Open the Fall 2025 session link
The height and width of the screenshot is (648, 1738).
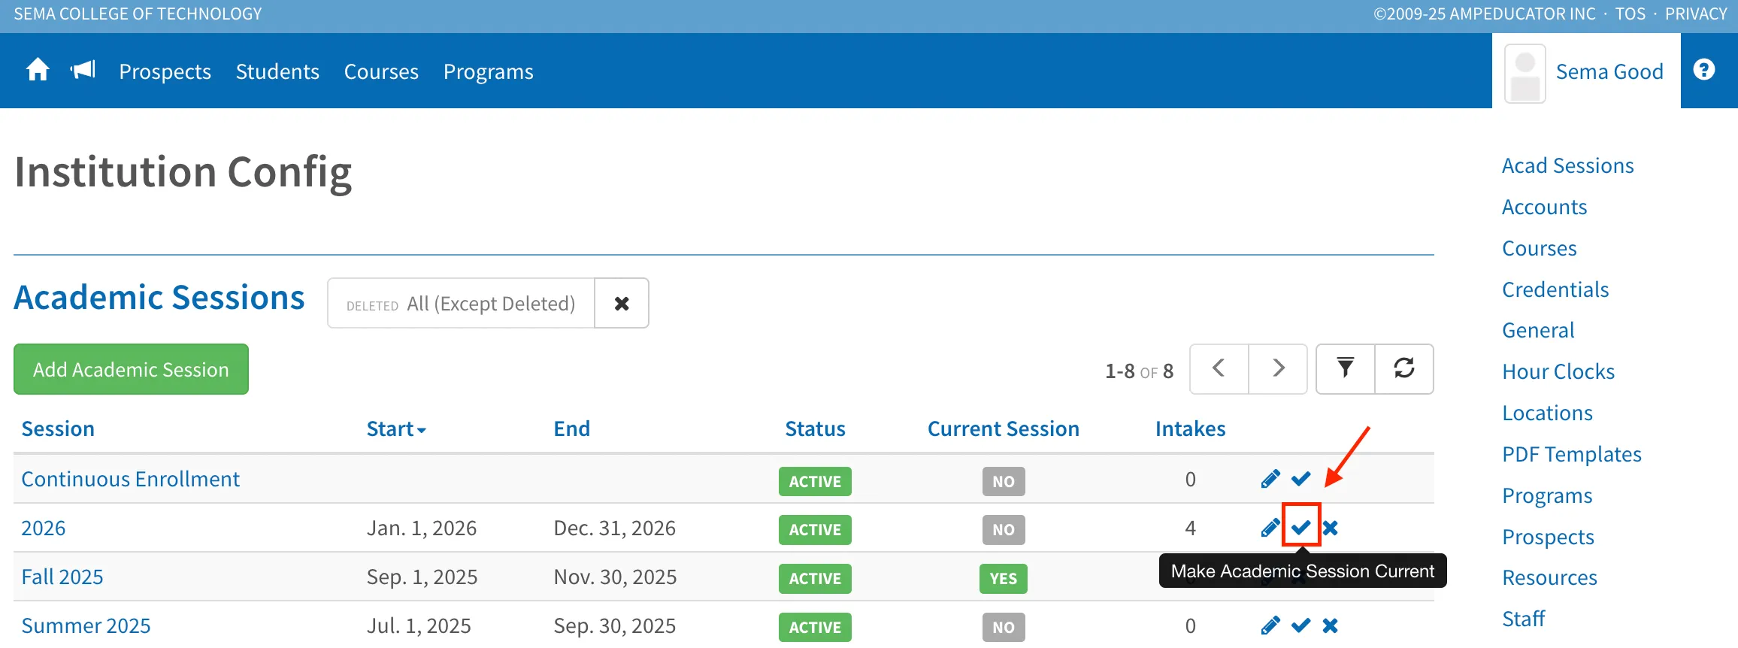(62, 577)
